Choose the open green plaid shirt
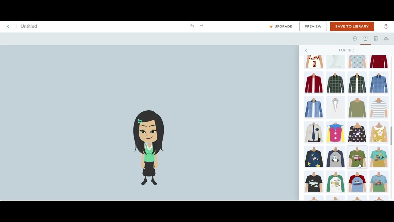394x222 pixels. click(357, 83)
